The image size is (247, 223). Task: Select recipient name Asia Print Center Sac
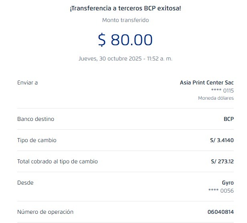point(207,82)
